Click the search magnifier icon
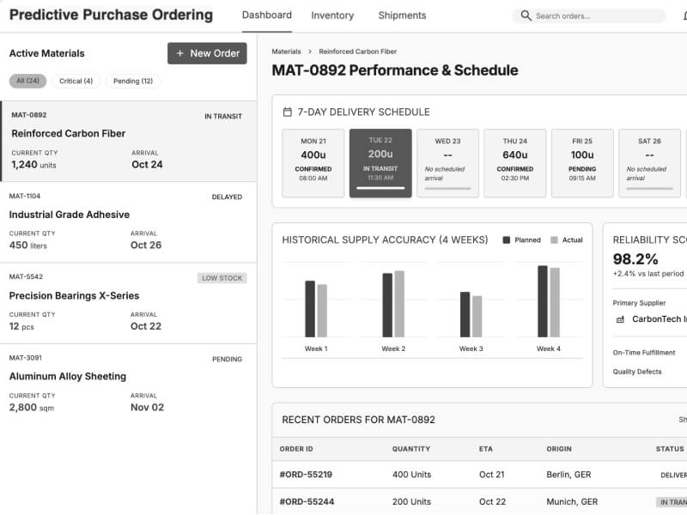Screen dimensions: 687x515 pos(526,15)
